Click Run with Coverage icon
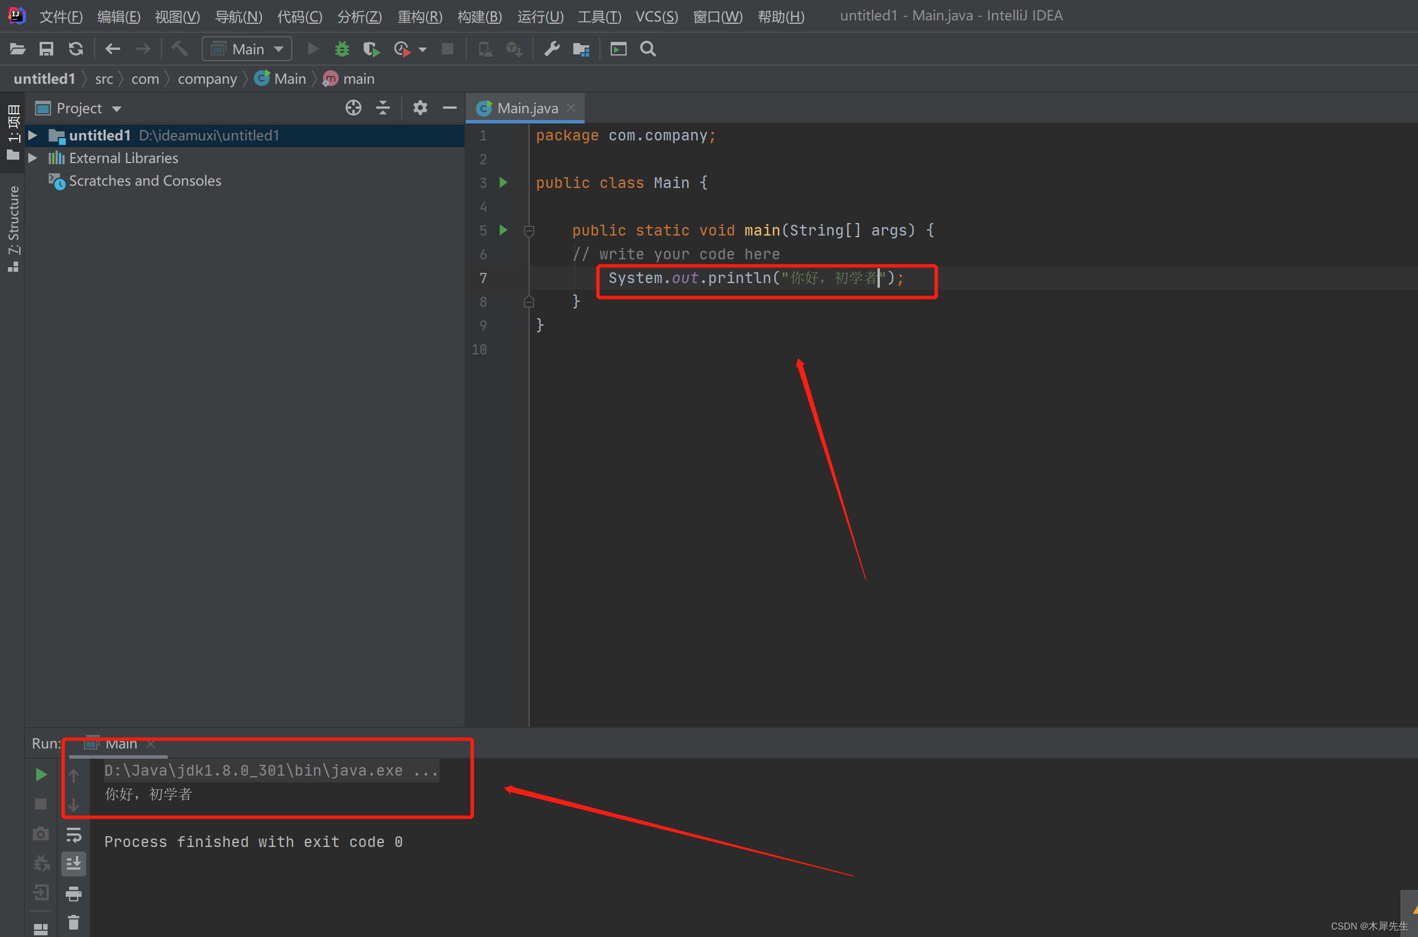Image resolution: width=1418 pixels, height=937 pixels. click(371, 49)
